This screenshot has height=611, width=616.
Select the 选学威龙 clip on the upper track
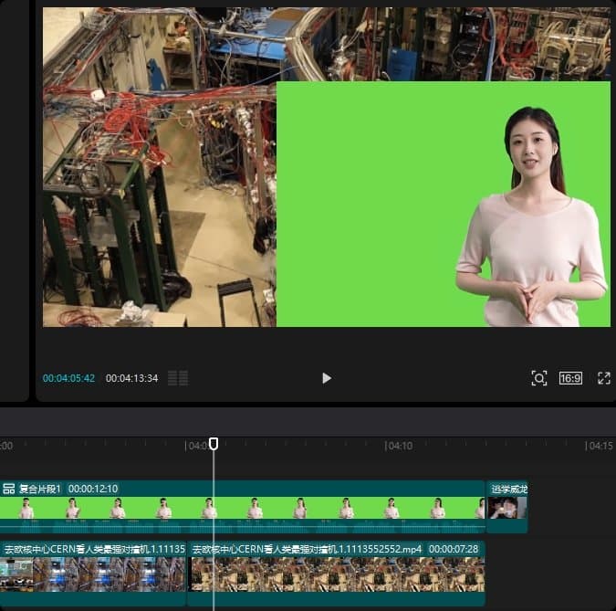tap(507, 508)
